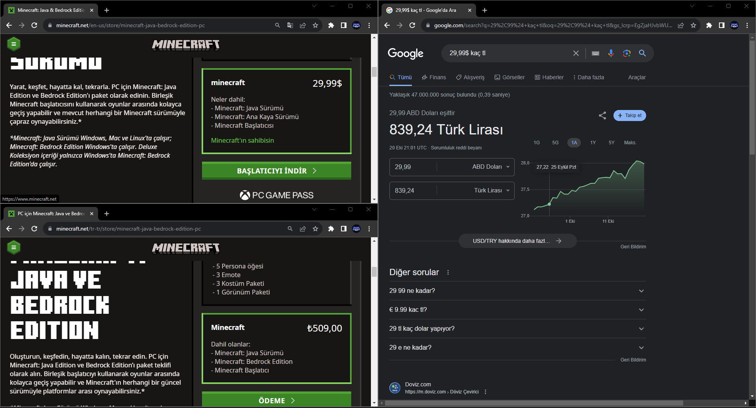Reload the Google search page

(412, 25)
